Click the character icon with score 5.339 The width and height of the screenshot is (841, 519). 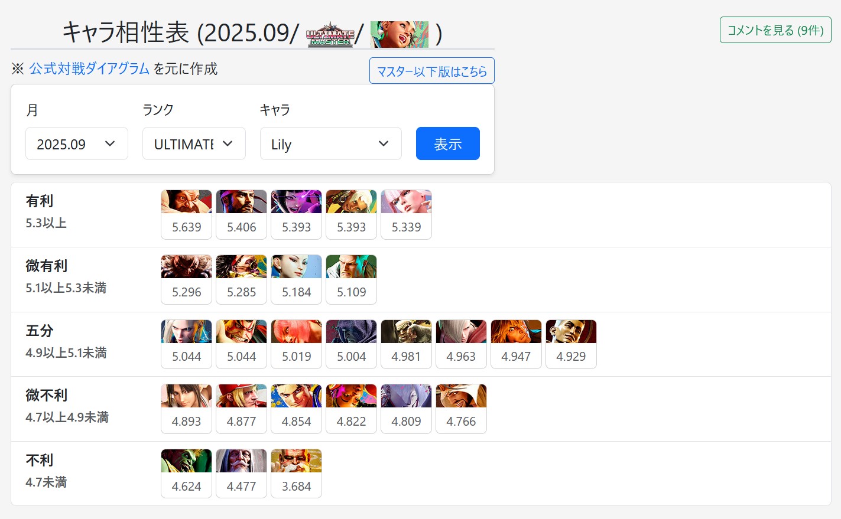point(406,214)
